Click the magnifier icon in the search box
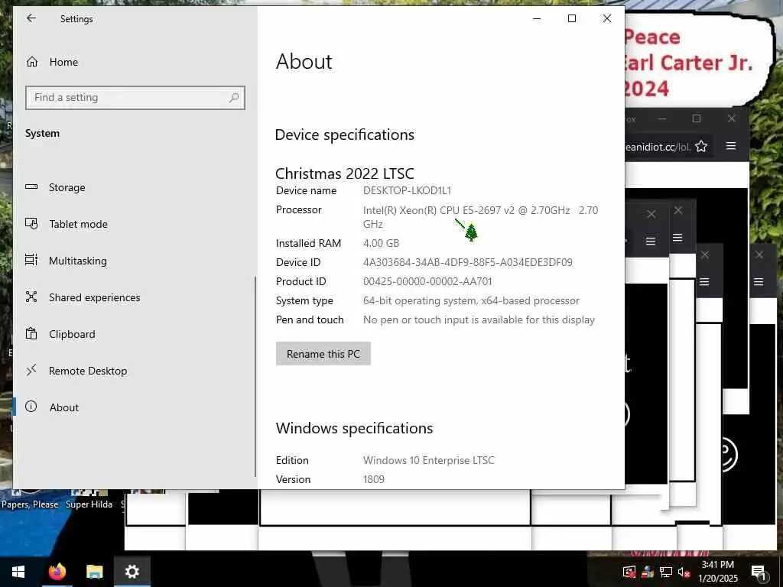The height and width of the screenshot is (587, 783). (234, 98)
